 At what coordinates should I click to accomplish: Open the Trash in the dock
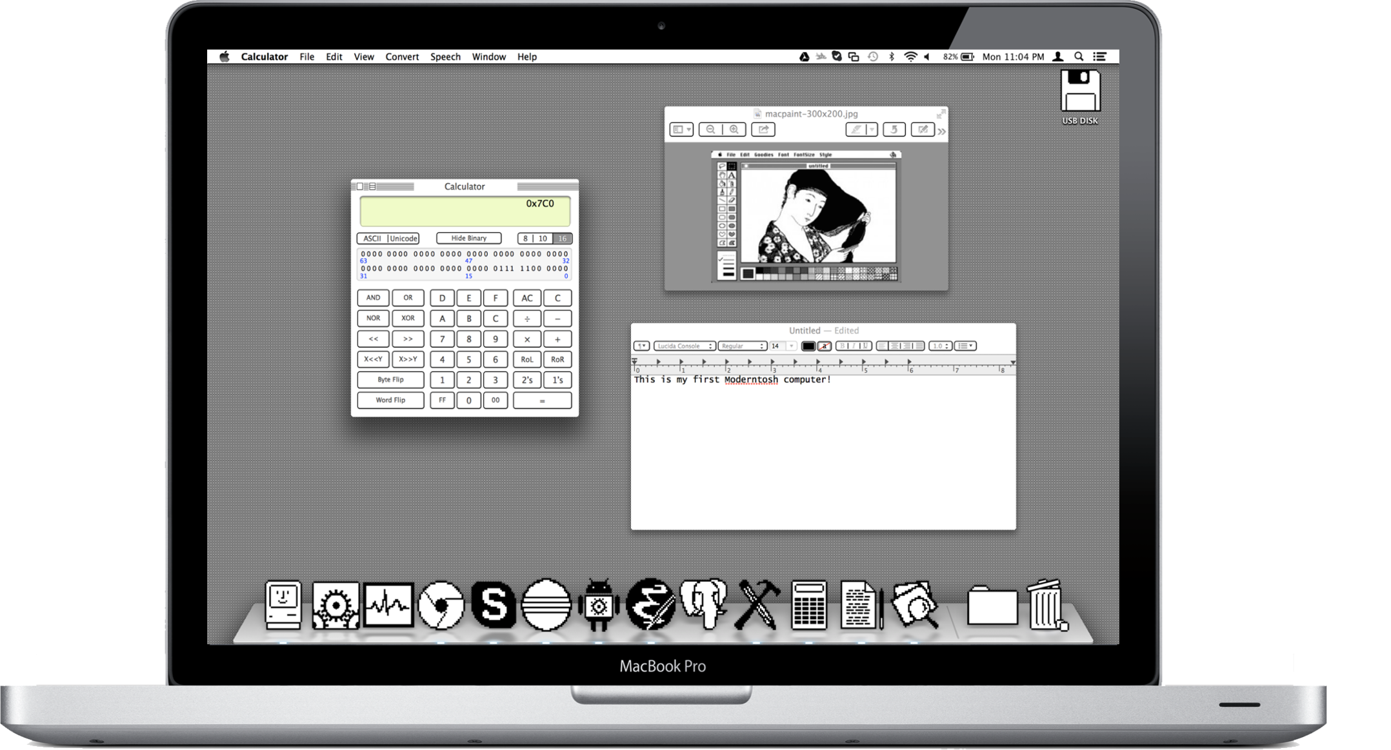[1046, 605]
